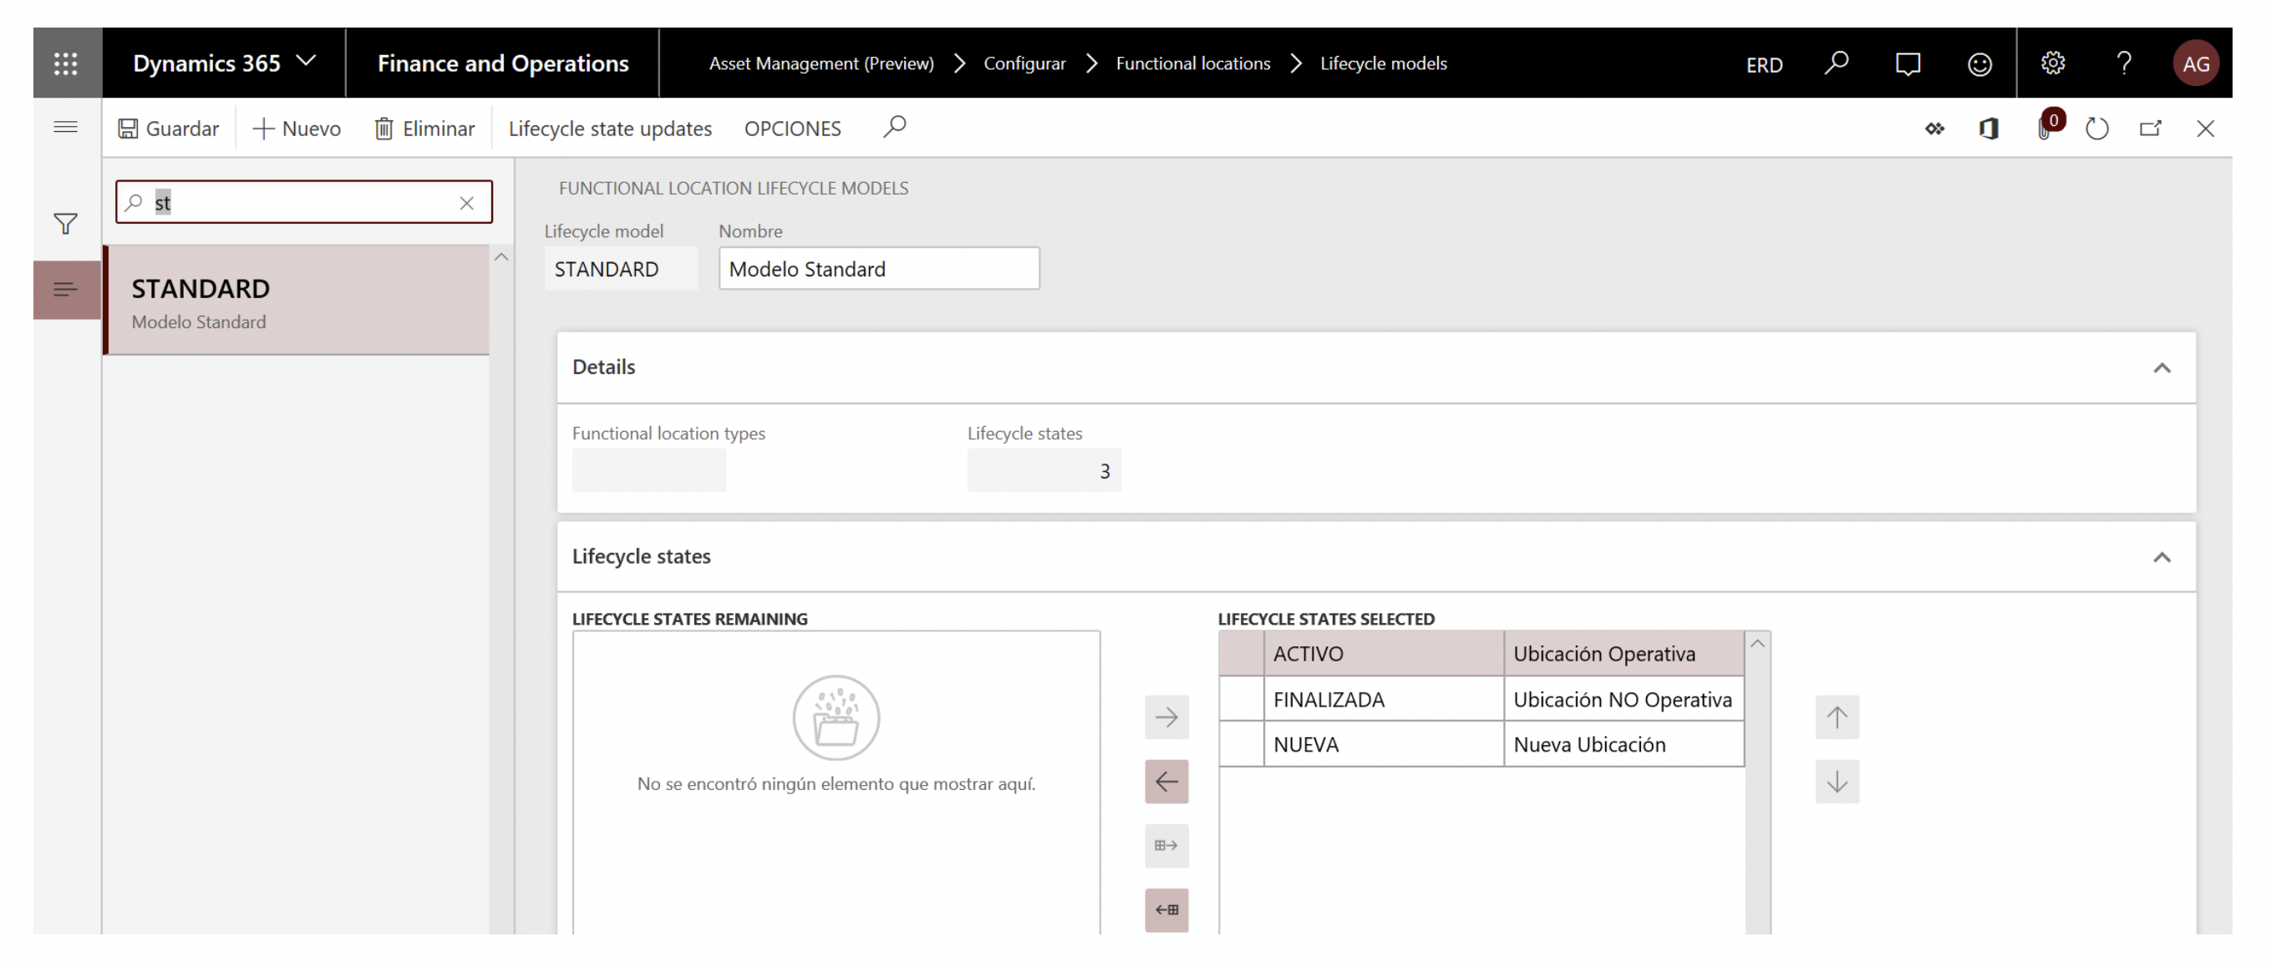Expand the hamburger navigation pane

[x=66, y=127]
